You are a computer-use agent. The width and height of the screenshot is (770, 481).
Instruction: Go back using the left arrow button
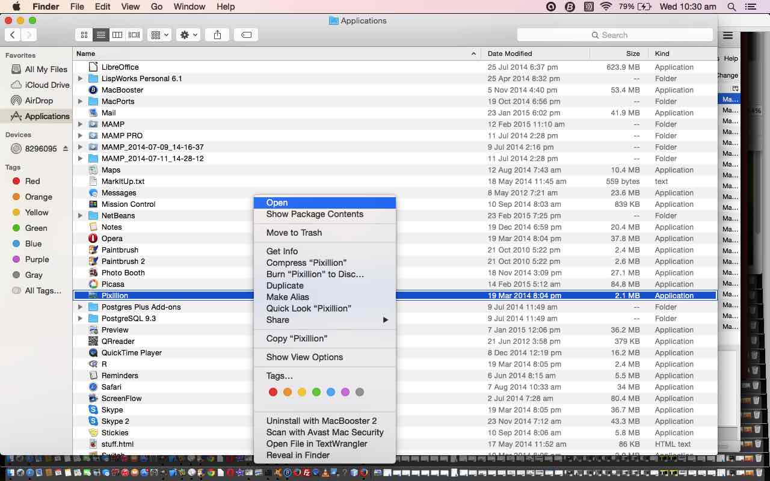coord(13,35)
